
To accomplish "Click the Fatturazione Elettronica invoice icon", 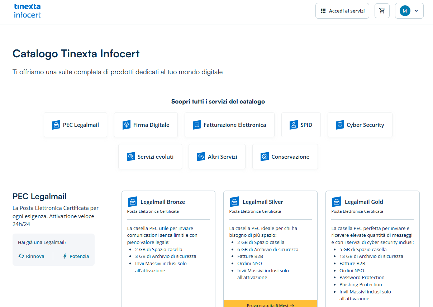I will pos(197,125).
